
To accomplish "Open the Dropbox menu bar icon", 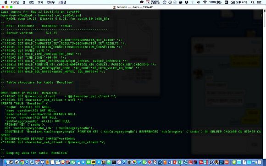I will [x=187, y=2].
